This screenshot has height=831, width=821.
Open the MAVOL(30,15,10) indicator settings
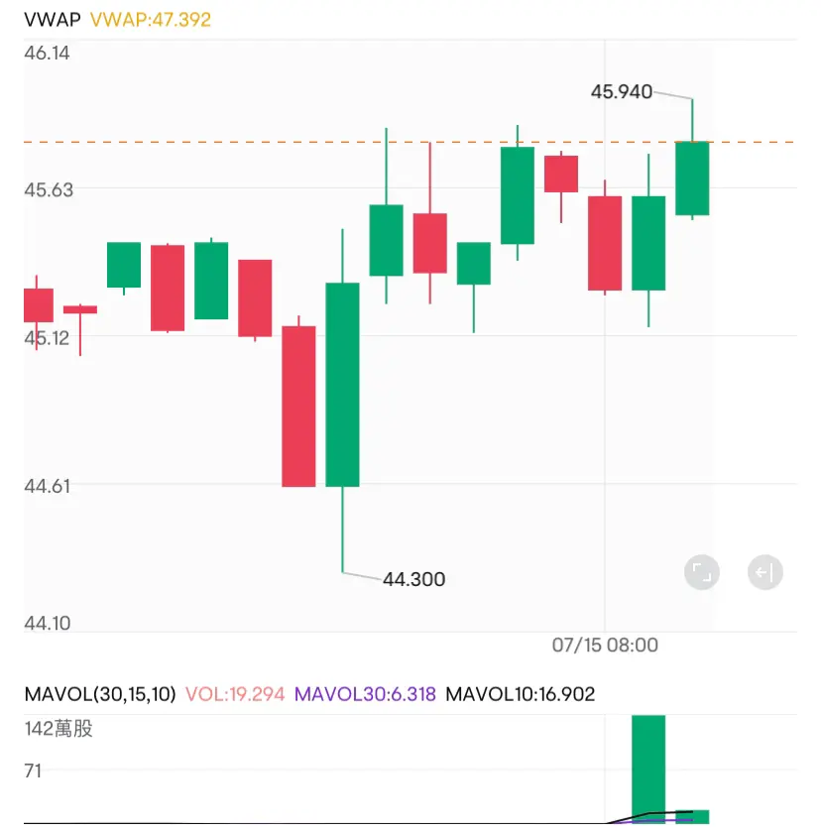[x=98, y=694]
